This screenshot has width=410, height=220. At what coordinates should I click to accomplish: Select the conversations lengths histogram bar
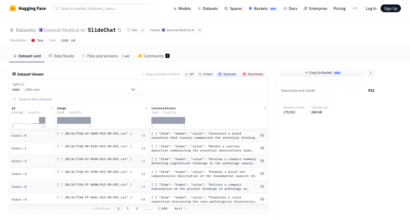168,120
